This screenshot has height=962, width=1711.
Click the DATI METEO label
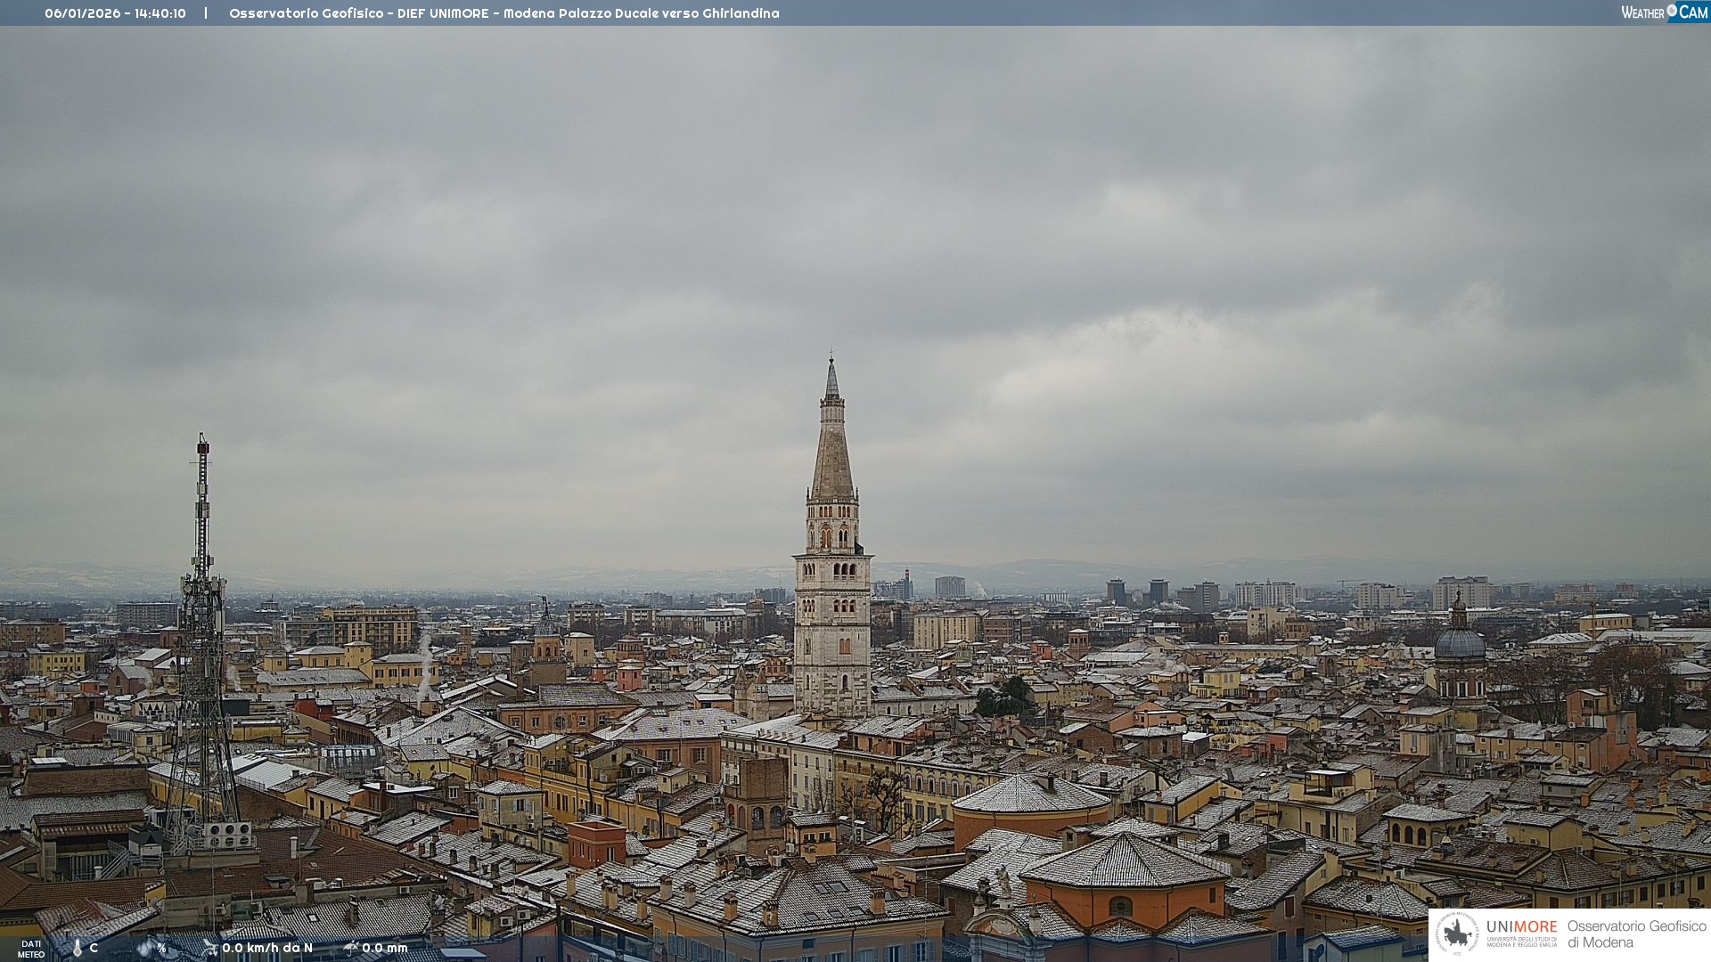(x=31, y=949)
